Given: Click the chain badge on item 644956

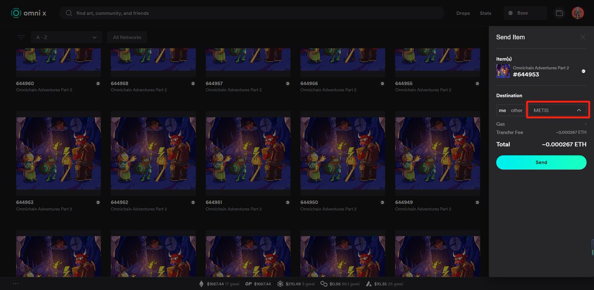Looking at the screenshot, I should pyautogui.click(x=382, y=84).
